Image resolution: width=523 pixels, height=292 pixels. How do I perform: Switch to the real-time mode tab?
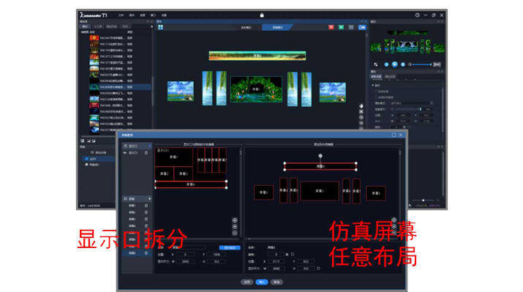click(x=247, y=27)
